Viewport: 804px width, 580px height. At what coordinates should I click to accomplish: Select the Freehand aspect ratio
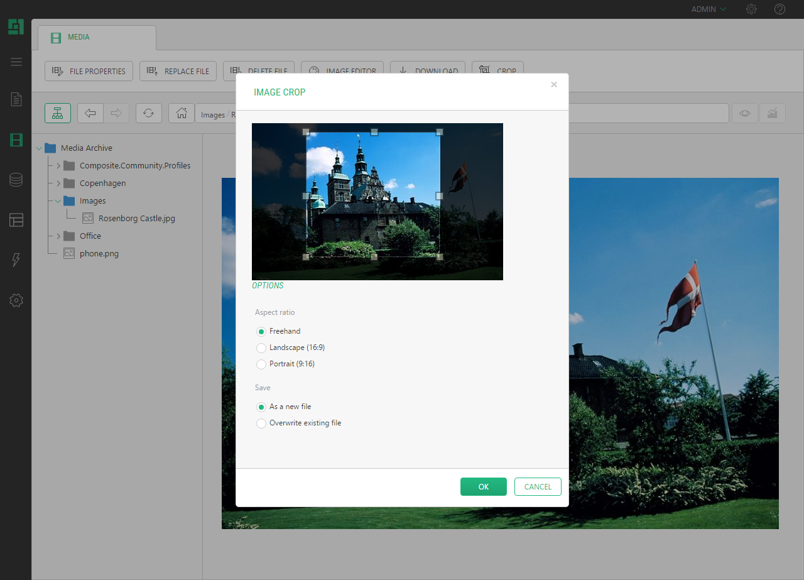[261, 332]
